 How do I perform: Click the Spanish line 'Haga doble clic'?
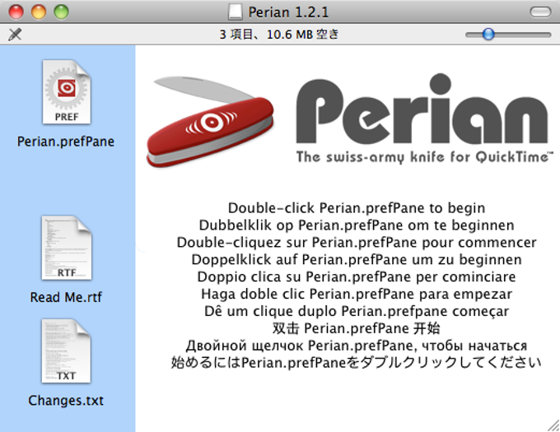pyautogui.click(x=357, y=294)
